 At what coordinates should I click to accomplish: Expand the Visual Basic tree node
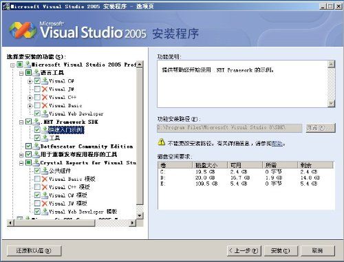pyautogui.click(x=30, y=106)
